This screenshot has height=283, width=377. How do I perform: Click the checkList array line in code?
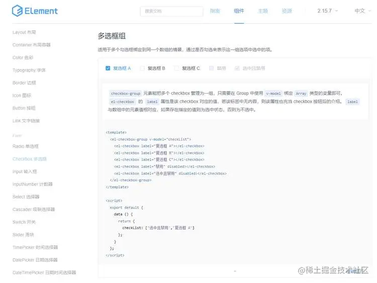point(158,228)
